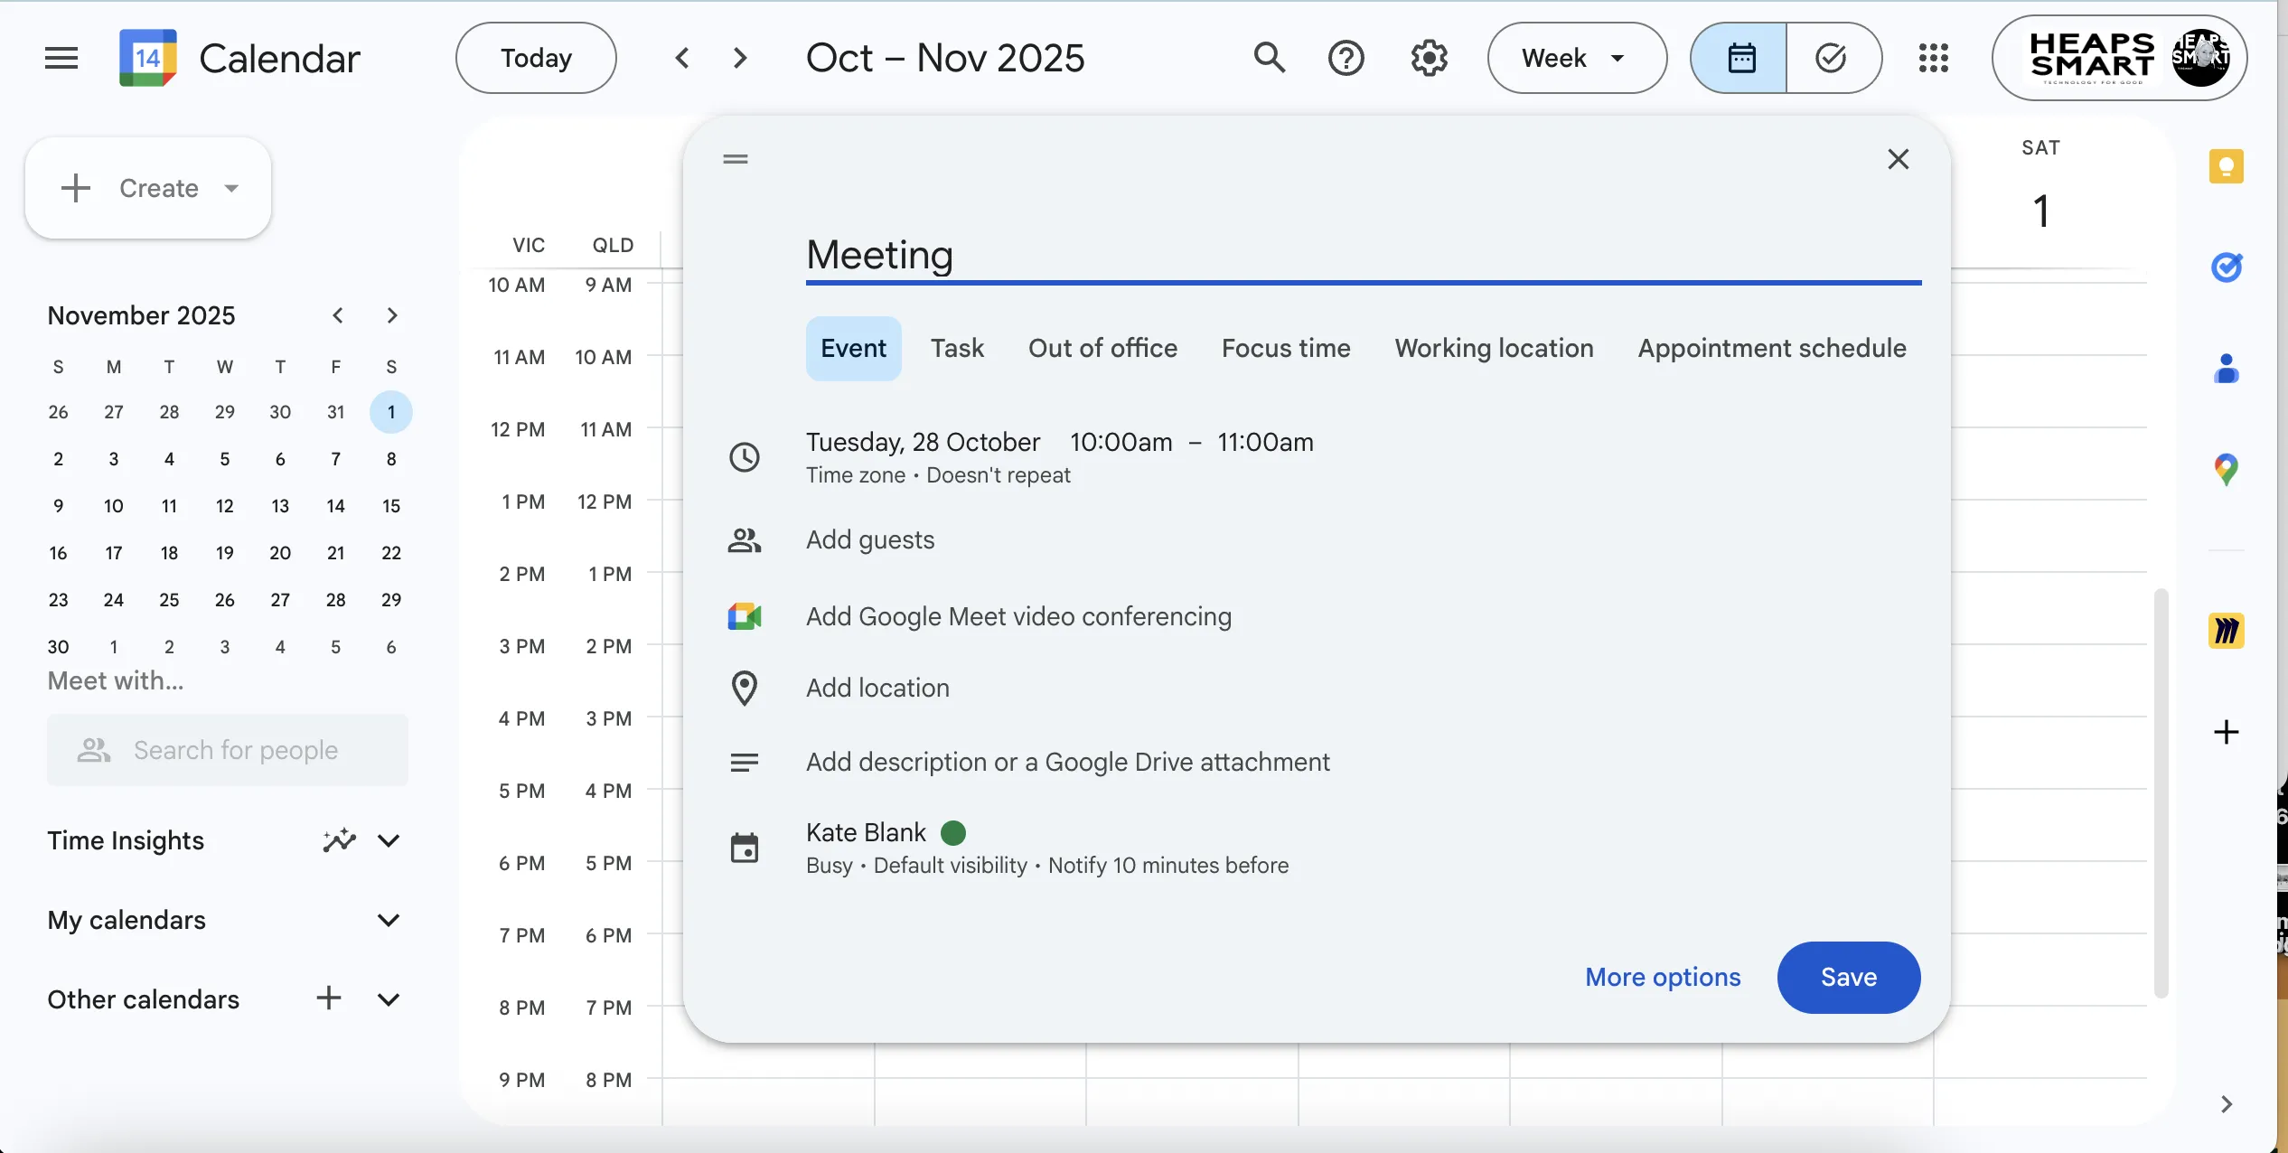
Task: Select Saturday 1 date header
Action: (x=2040, y=211)
